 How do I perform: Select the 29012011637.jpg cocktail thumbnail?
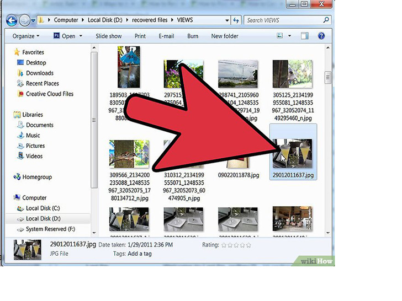coord(293,153)
